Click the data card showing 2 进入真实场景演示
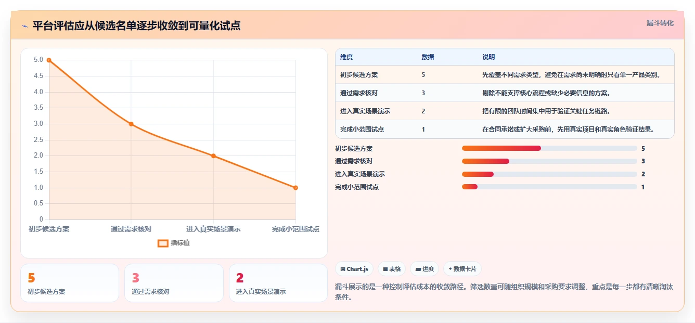Viewport: 695px width, 323px height. point(278,283)
